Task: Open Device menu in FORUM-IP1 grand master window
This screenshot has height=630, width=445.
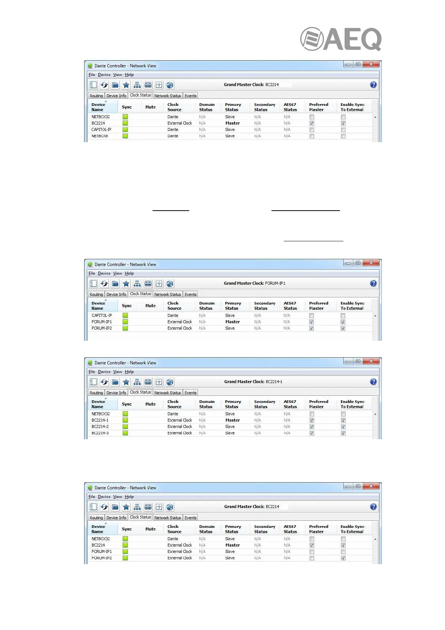Action: click(104, 273)
